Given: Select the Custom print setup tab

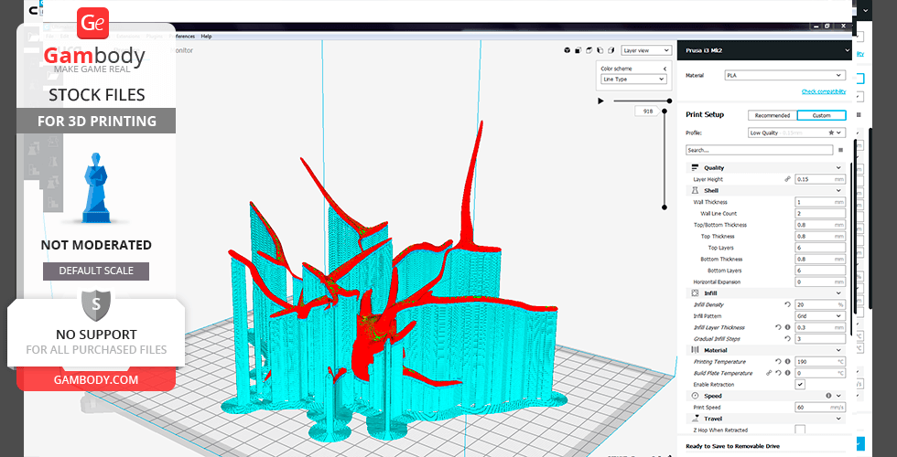Looking at the screenshot, I should [x=821, y=115].
